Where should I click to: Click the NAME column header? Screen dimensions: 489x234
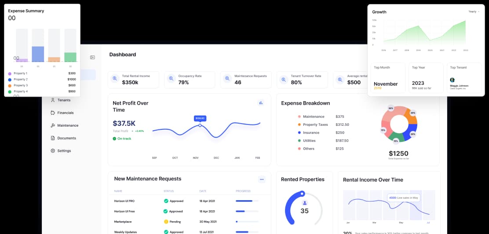pyautogui.click(x=118, y=191)
